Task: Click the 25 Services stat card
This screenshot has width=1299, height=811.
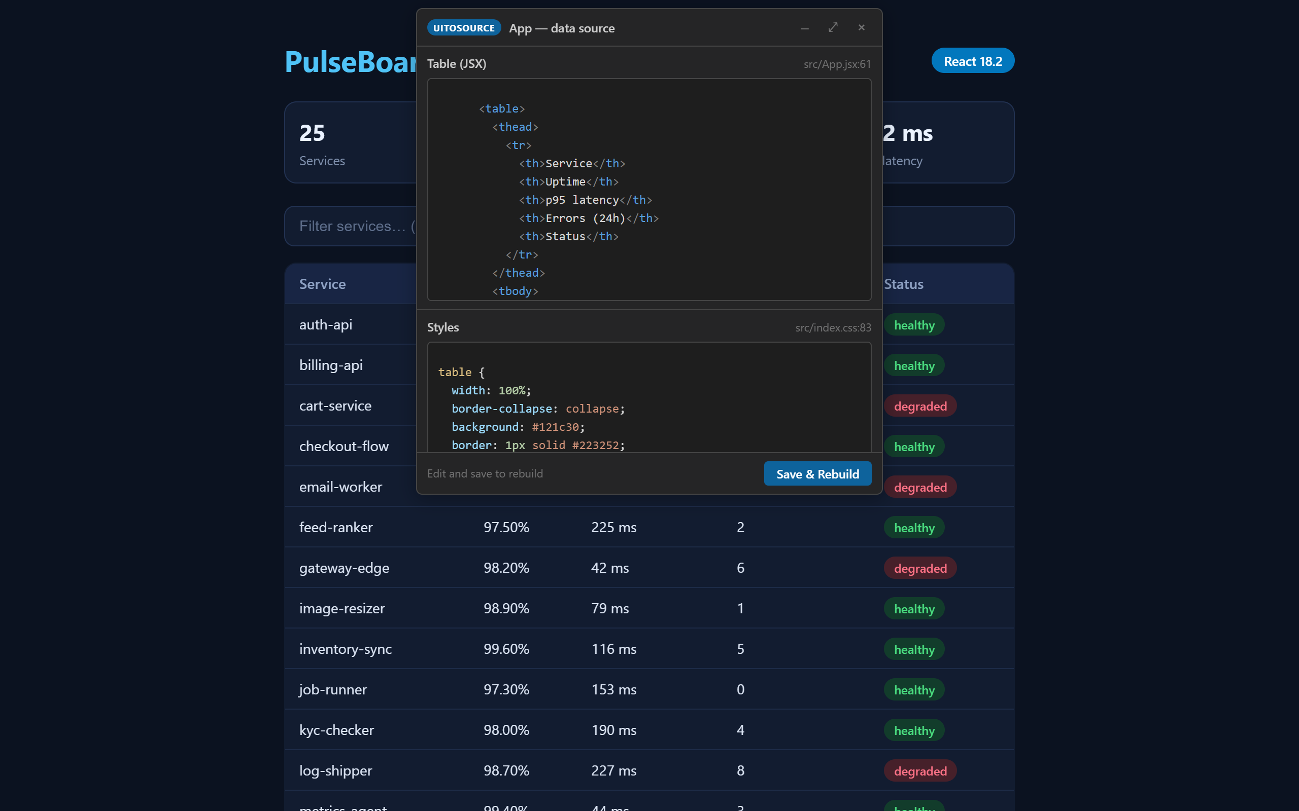Action: pyautogui.click(x=351, y=142)
